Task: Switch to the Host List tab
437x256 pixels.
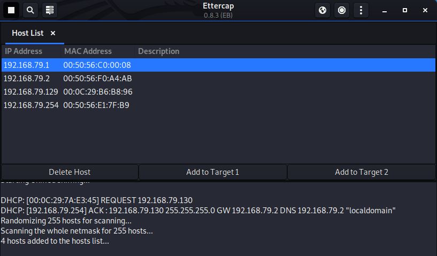Action: coord(28,33)
